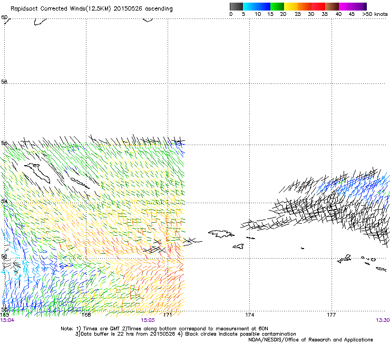This screenshot has width=390, height=343.
Task: Select the cyan-blue 5-15 knots legend swatch
Action: pyautogui.click(x=257, y=6)
